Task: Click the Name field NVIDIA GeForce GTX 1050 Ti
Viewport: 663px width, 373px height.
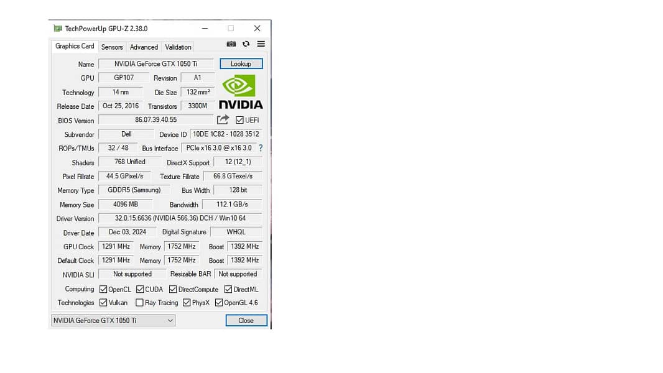Action: pos(156,64)
